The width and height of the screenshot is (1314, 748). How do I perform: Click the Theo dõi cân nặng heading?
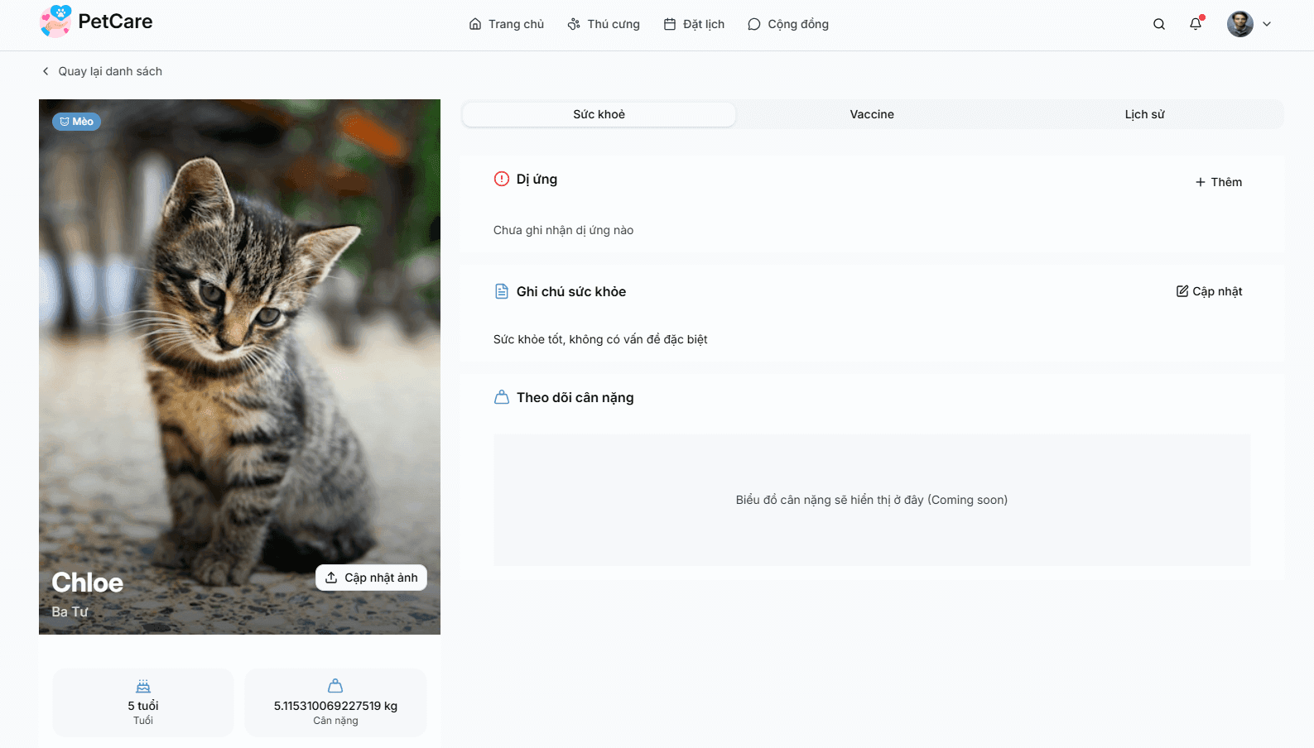[x=575, y=397]
